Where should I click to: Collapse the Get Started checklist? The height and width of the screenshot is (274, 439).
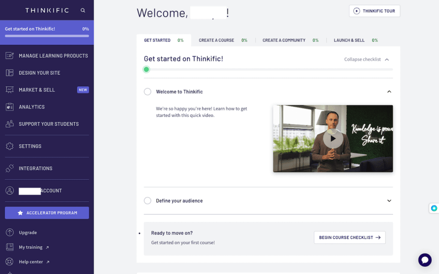[367, 60]
